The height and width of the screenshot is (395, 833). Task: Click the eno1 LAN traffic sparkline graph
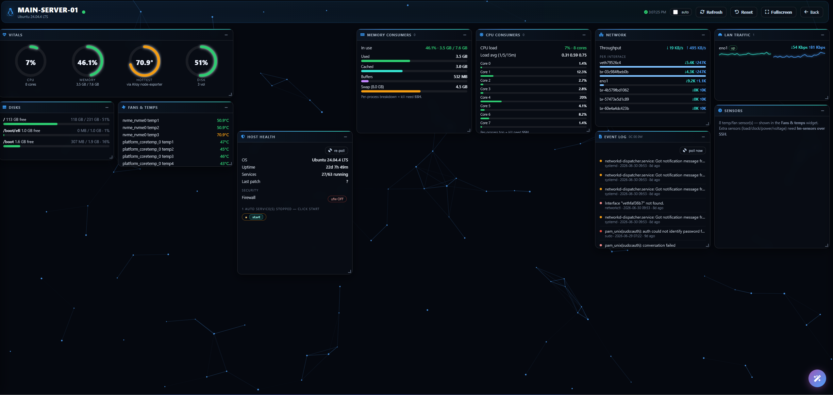[x=772, y=55]
